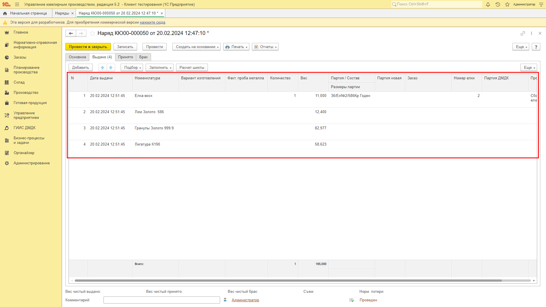Go to home page icon

pyautogui.click(x=5, y=13)
